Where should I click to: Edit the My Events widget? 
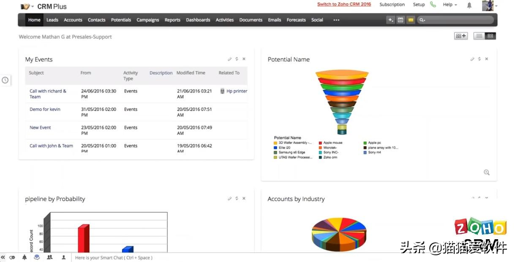(x=229, y=59)
